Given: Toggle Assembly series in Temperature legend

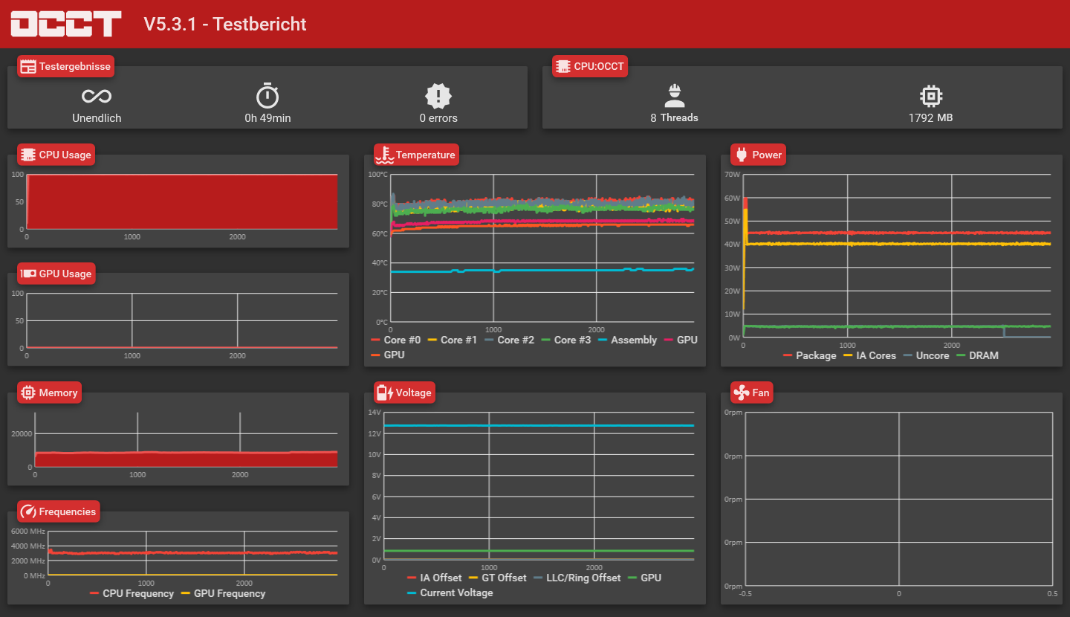Looking at the screenshot, I should (x=628, y=340).
